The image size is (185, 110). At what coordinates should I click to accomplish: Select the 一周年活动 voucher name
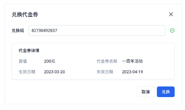tap(132, 61)
